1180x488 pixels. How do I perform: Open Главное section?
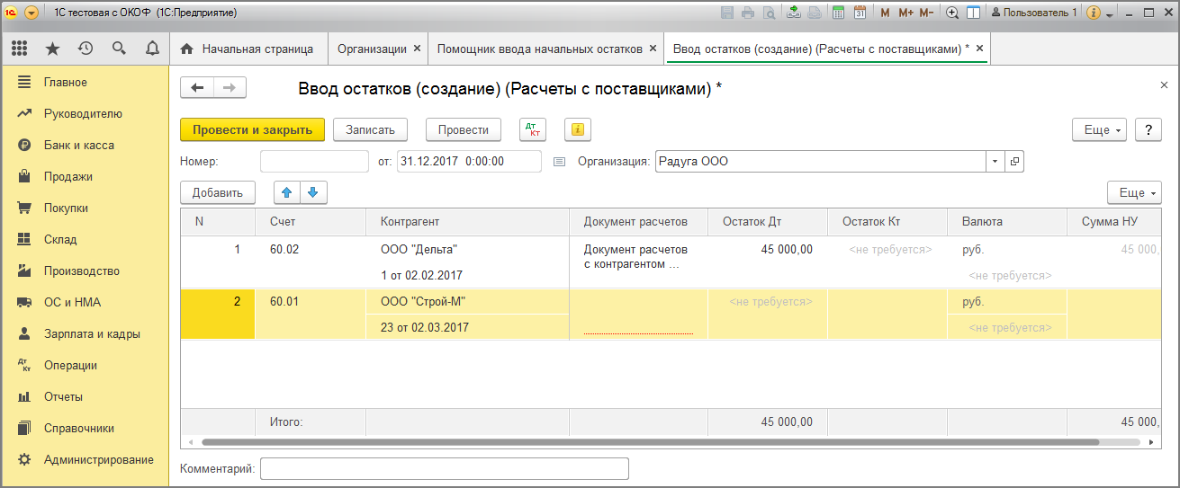pyautogui.click(x=85, y=83)
